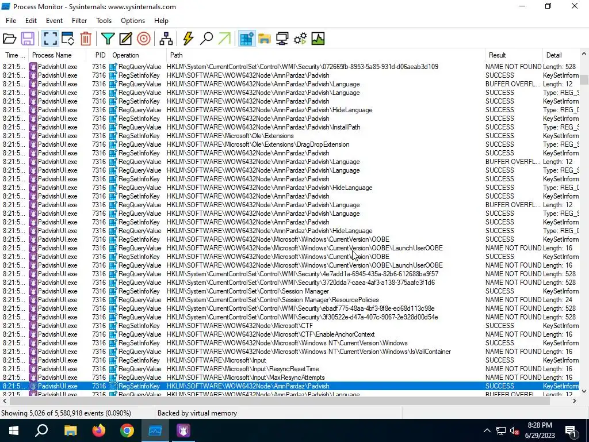Viewport: 589px width, 442px height.
Task: Select row with GUID 4e7add1a-6945 path
Action: pos(289,274)
